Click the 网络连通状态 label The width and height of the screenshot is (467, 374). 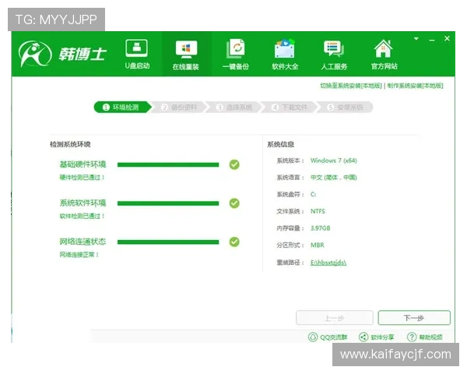point(83,242)
